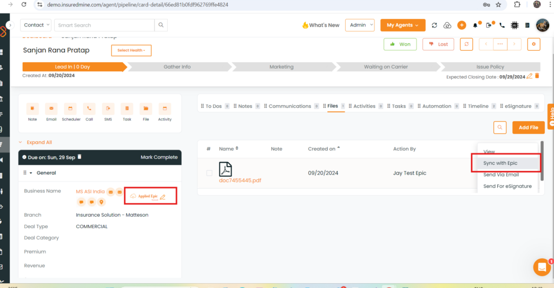Click the orange refresh deal icon

pos(466,44)
